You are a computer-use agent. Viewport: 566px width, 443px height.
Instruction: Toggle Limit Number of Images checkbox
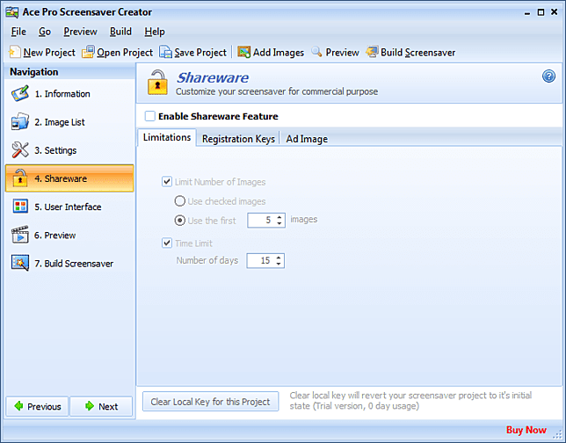pyautogui.click(x=167, y=182)
